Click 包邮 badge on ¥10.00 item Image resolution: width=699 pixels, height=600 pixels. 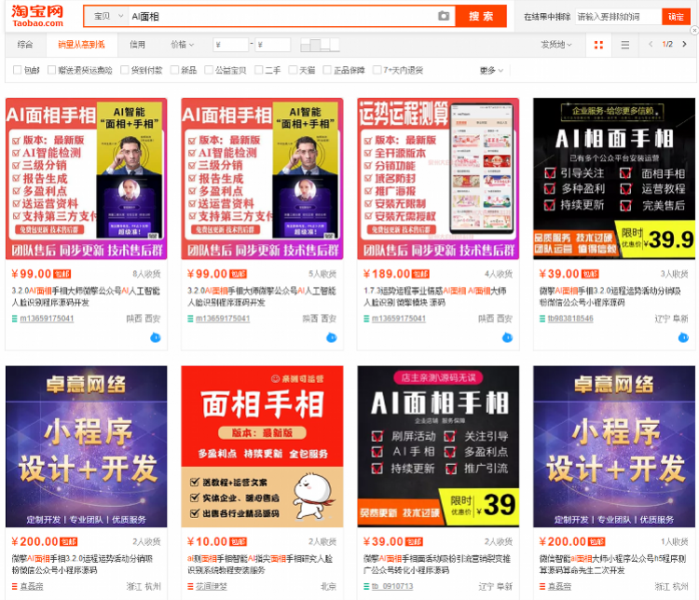238,542
